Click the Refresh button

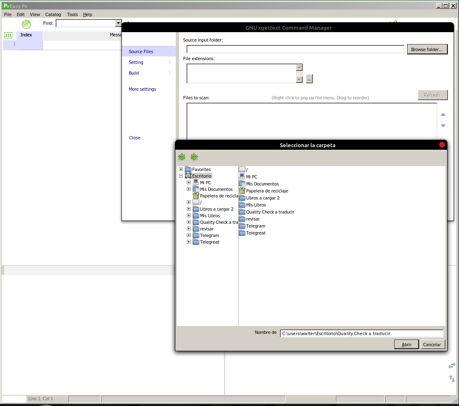pos(432,95)
